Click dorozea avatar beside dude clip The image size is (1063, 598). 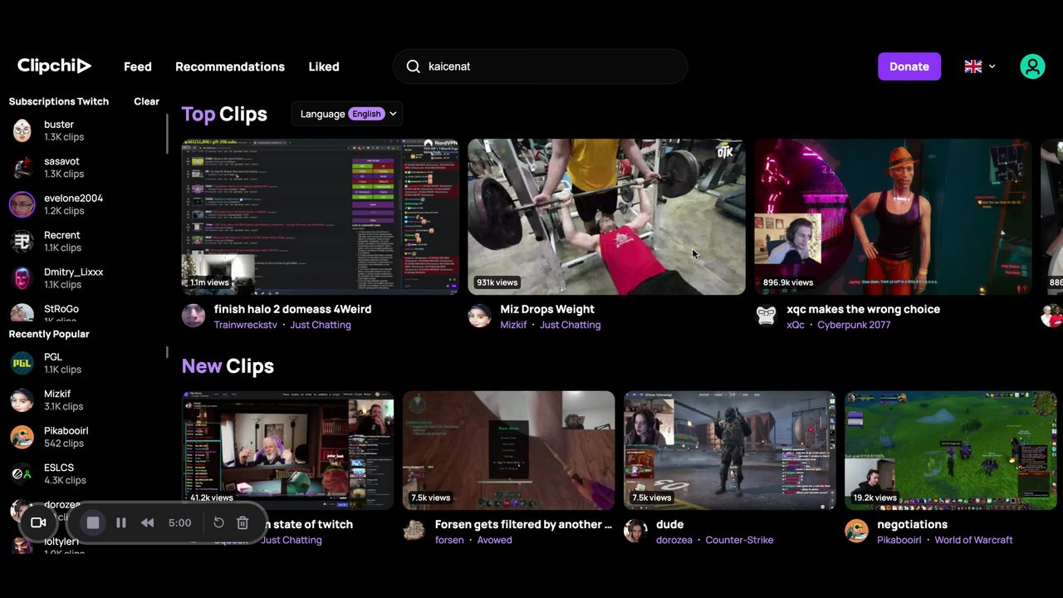coord(635,531)
